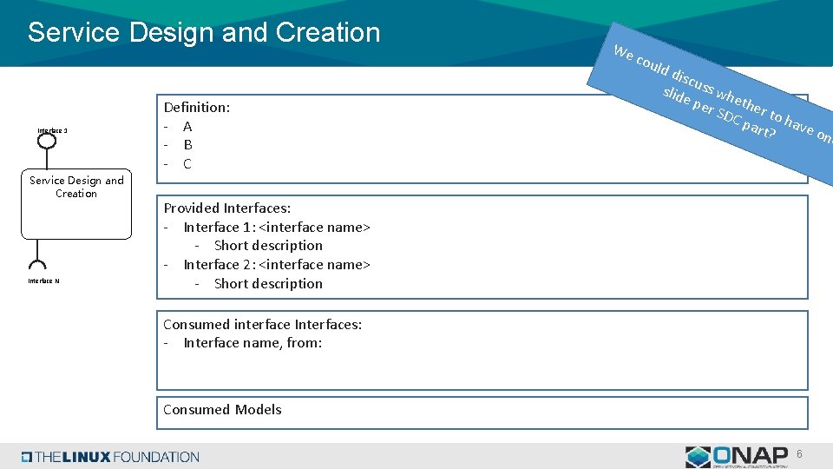The width and height of the screenshot is (833, 469).
Task: Select bullet item A under Definition
Action: point(187,127)
